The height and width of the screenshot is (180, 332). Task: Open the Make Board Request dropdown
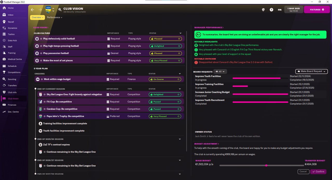coord(312,71)
